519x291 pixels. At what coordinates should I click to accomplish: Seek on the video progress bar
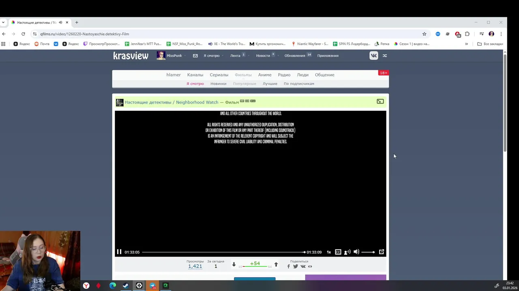coord(223,252)
